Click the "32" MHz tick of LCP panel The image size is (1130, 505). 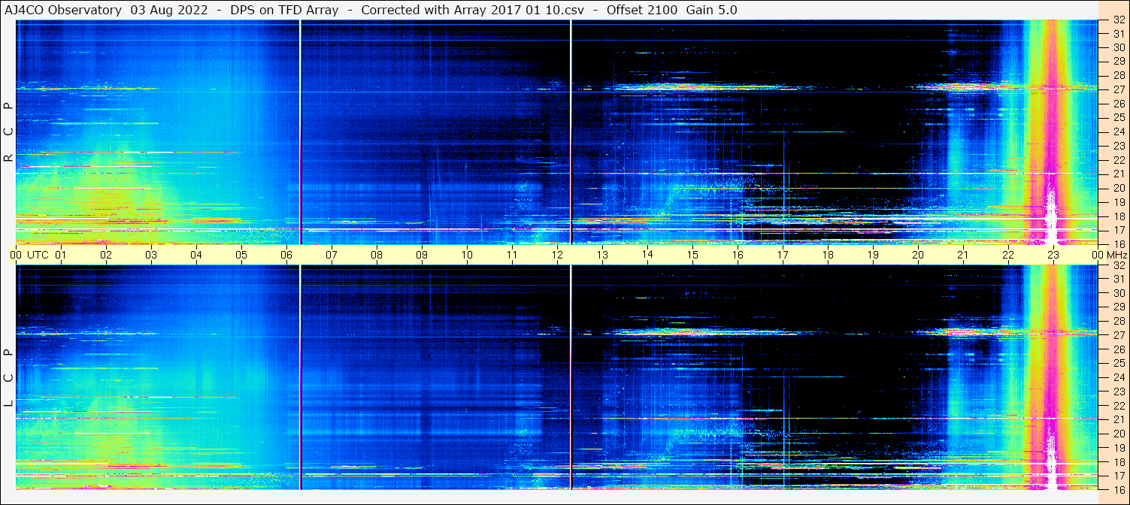point(1119,265)
